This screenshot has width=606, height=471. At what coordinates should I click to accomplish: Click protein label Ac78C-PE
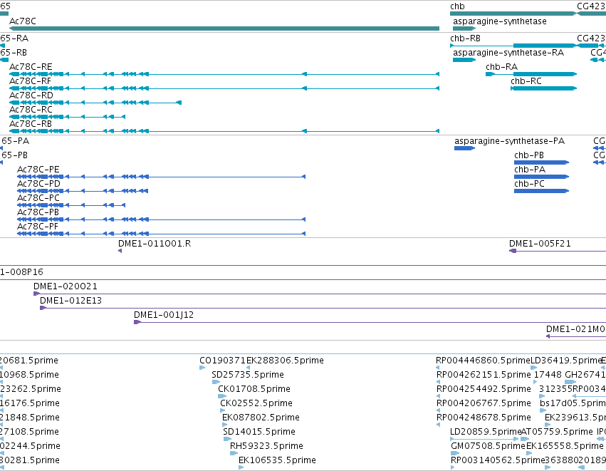click(38, 170)
